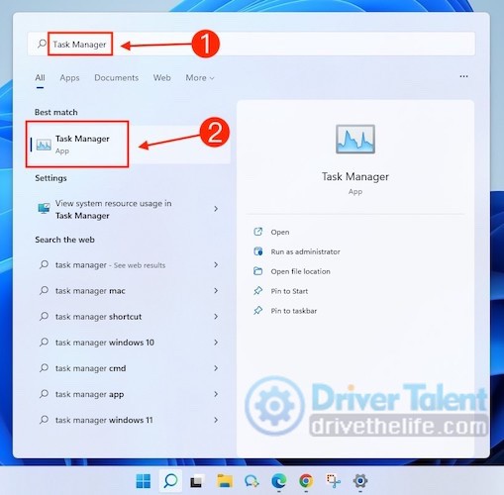504x495 pixels.
Task: Choose Run as administrator
Action: 305,251
